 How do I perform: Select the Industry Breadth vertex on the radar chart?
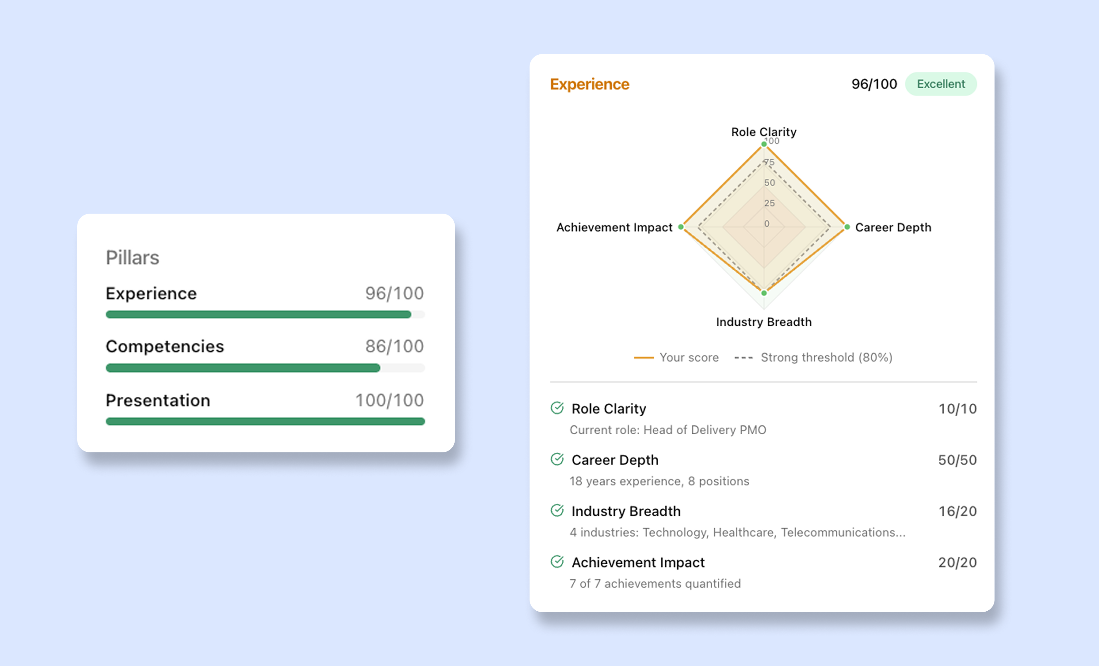(763, 293)
